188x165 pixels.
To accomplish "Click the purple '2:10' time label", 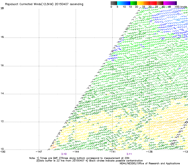I will (64, 154).
